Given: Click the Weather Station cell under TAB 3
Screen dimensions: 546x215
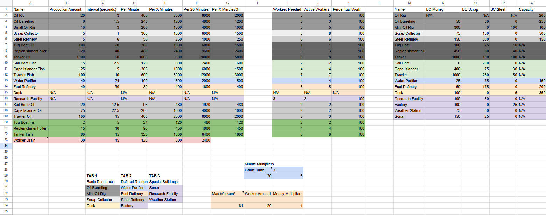Looking at the screenshot, I should (x=165, y=200).
